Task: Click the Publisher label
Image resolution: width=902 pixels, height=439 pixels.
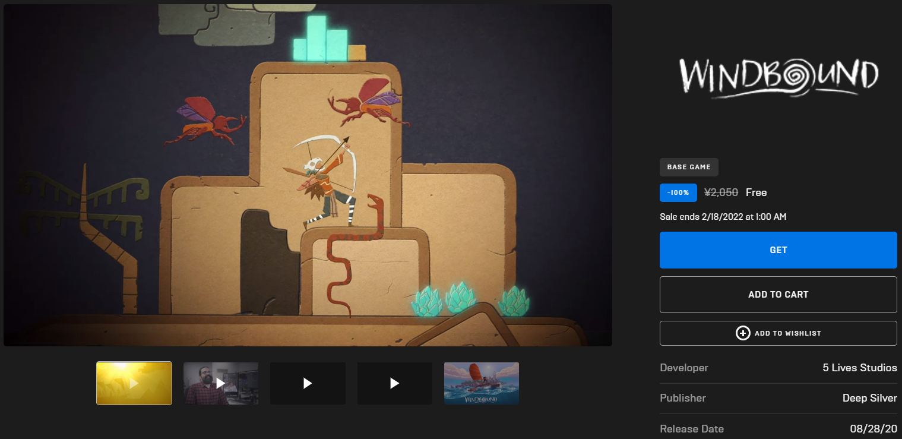Action: (x=683, y=398)
